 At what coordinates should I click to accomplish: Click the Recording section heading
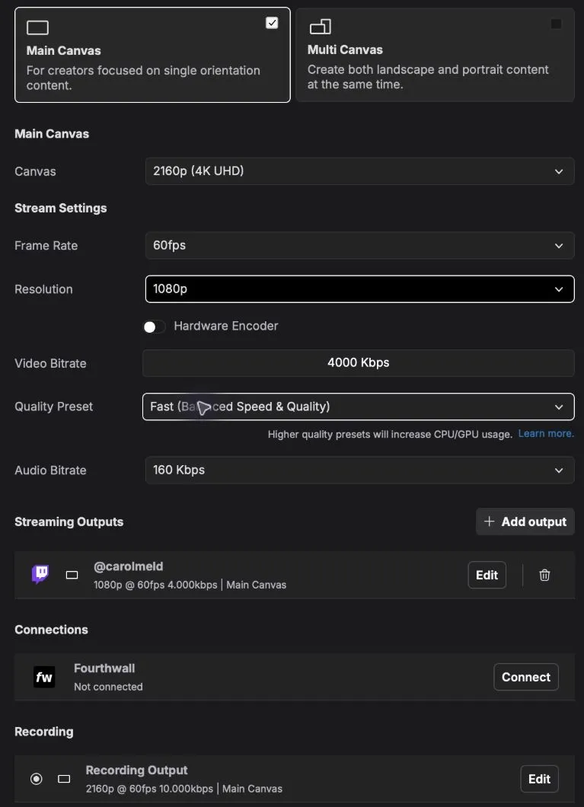(x=43, y=732)
